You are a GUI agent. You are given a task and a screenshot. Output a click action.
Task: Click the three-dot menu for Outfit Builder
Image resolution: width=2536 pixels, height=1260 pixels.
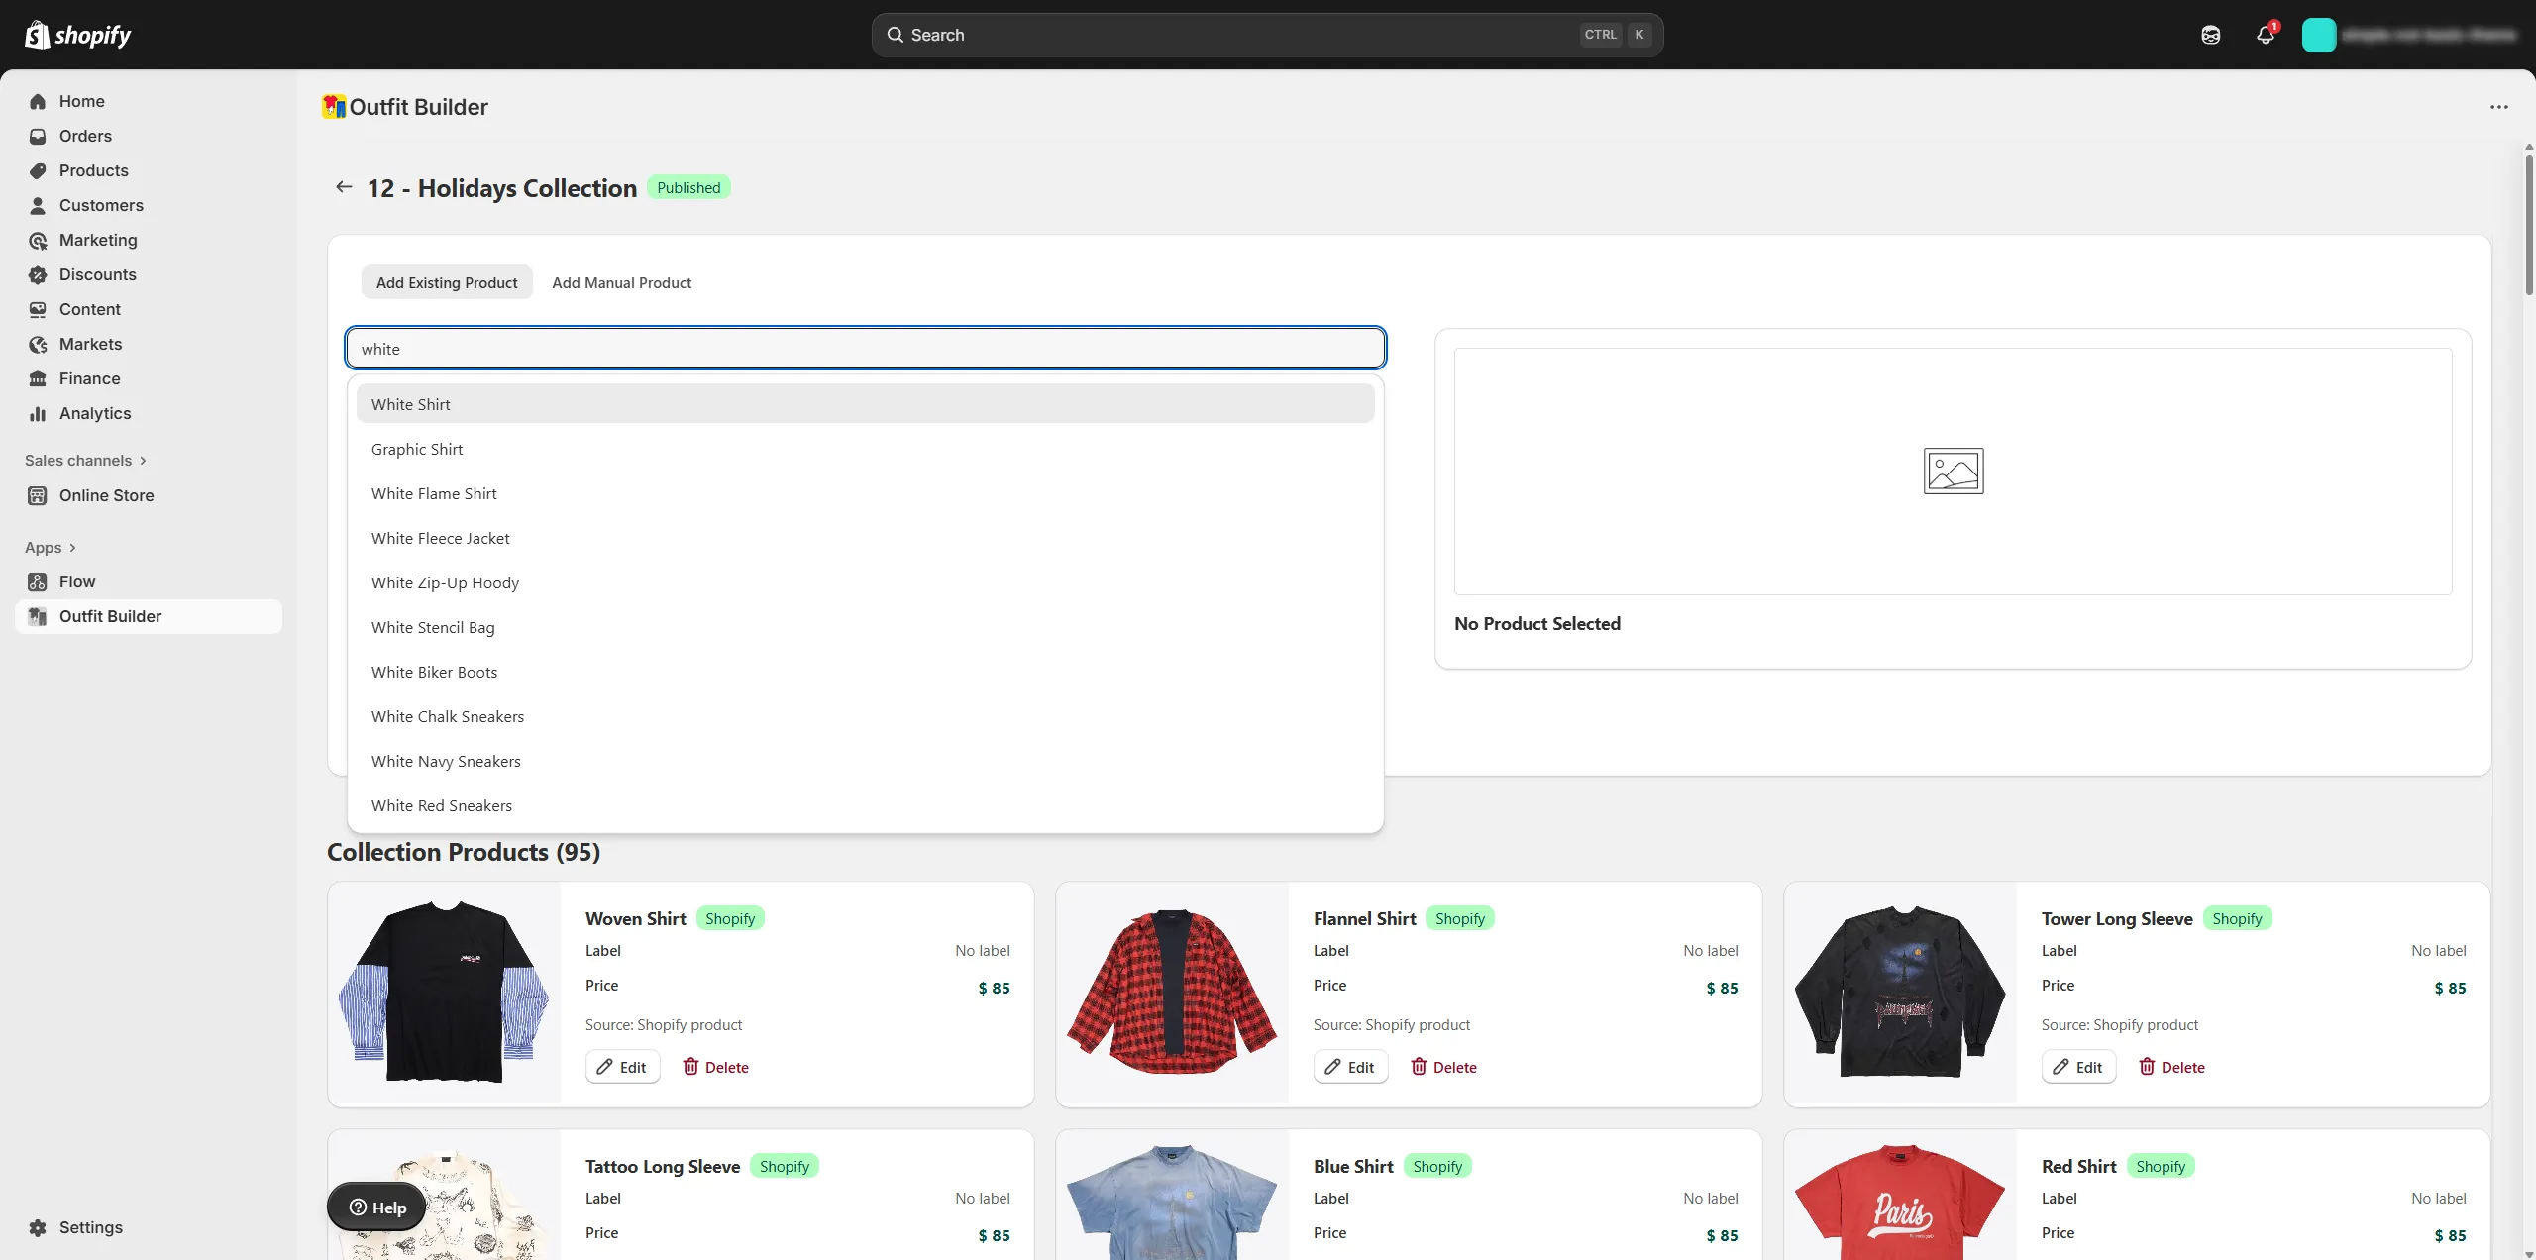(2498, 107)
